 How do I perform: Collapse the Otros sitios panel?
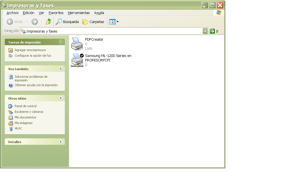point(61,98)
